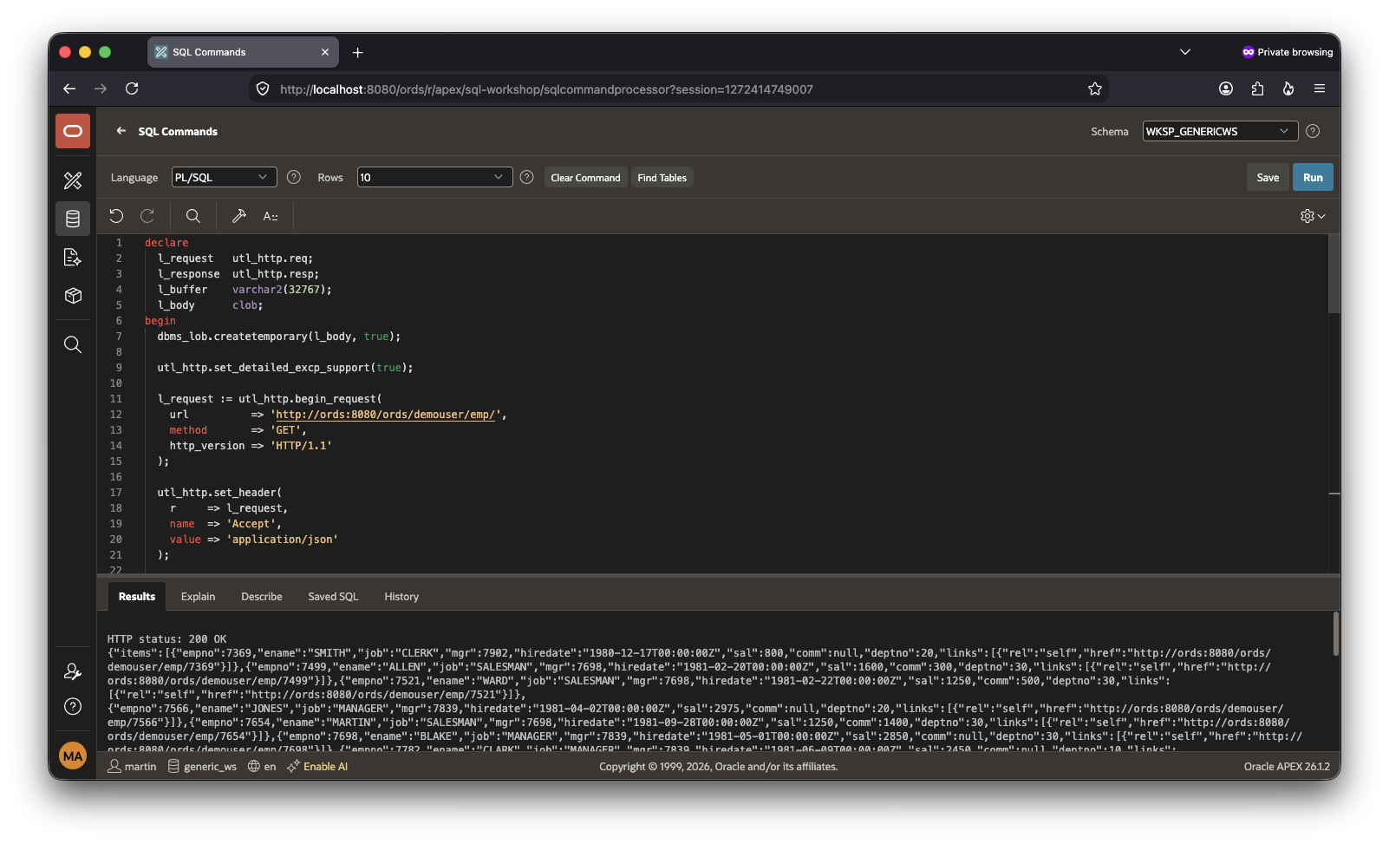Click the Rows help icon

coord(526,177)
